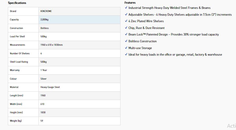Viewport: 236px width, 130px height.
Task: Click the Heavy Gauge Steel material value
Action: (x=50, y=87)
